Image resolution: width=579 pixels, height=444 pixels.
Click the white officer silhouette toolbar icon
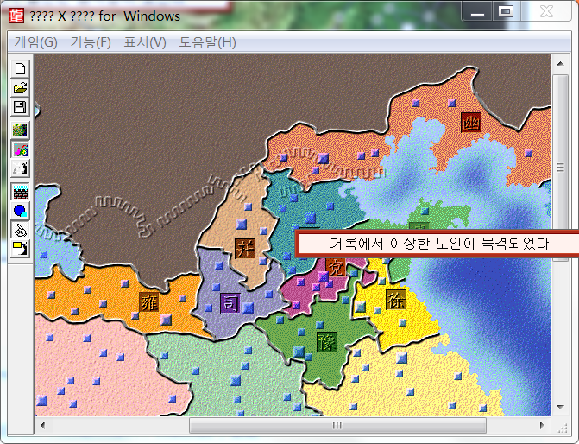20,168
